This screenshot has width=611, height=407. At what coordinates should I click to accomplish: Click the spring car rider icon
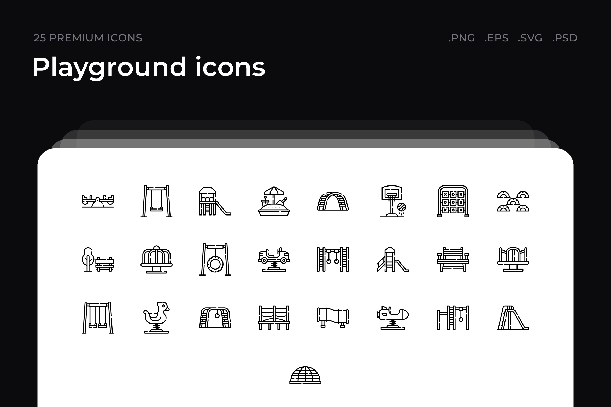click(x=274, y=259)
